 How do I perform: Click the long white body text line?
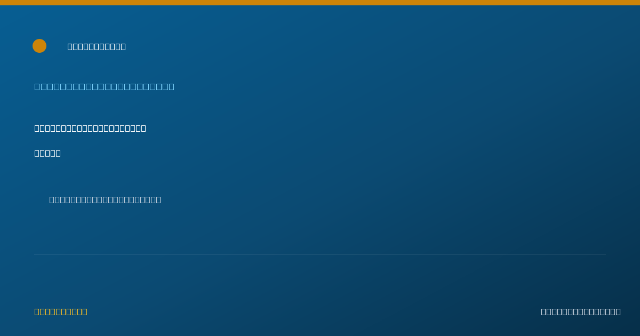(x=90, y=128)
